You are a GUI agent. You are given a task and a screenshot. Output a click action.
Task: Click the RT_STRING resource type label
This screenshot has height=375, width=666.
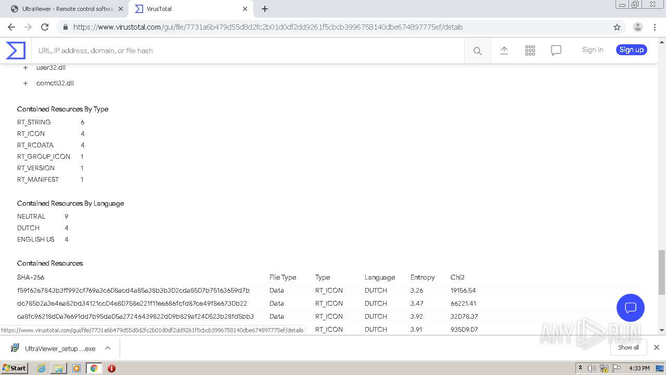(x=34, y=122)
